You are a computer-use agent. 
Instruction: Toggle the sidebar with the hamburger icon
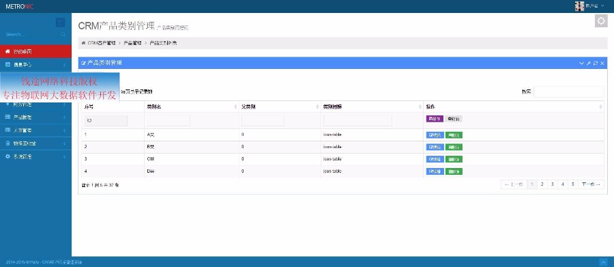60,23
